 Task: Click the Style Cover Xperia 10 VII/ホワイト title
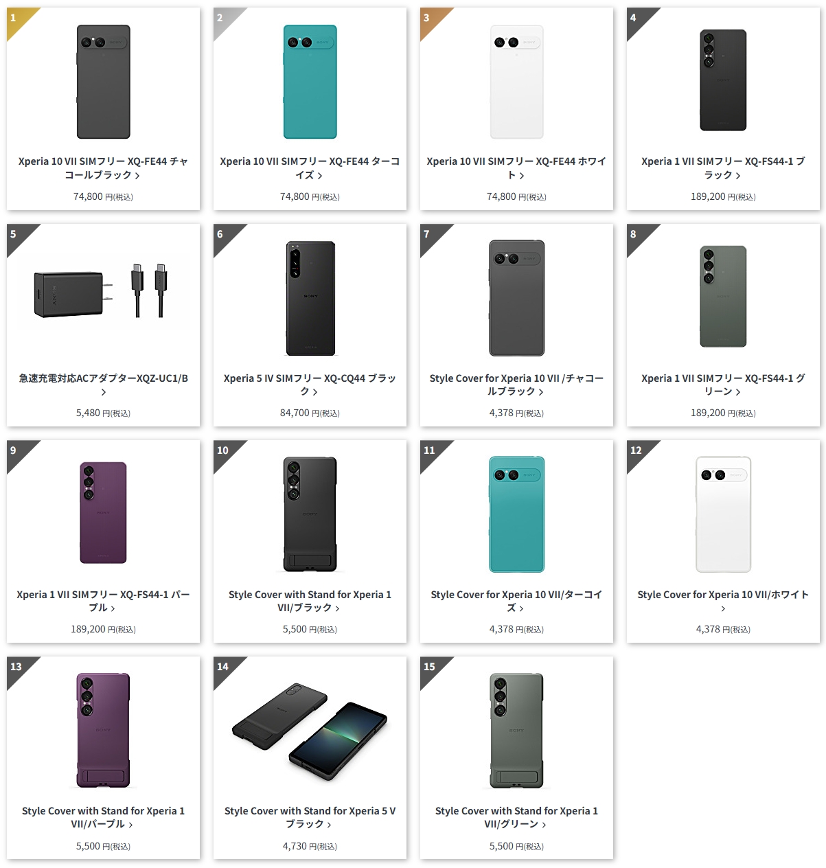(x=723, y=601)
